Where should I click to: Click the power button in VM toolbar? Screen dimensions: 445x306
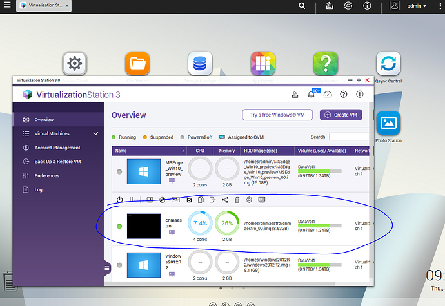click(x=119, y=200)
